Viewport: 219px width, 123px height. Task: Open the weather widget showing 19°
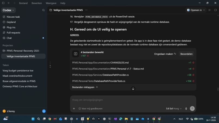coord(6,119)
